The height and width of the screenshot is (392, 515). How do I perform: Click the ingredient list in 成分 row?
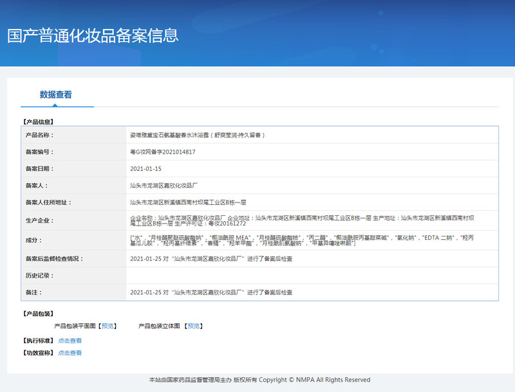coord(303,240)
